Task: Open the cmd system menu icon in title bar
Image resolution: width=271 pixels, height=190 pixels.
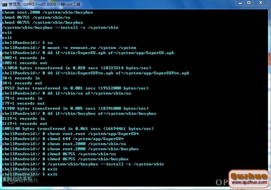Action: pos(4,4)
